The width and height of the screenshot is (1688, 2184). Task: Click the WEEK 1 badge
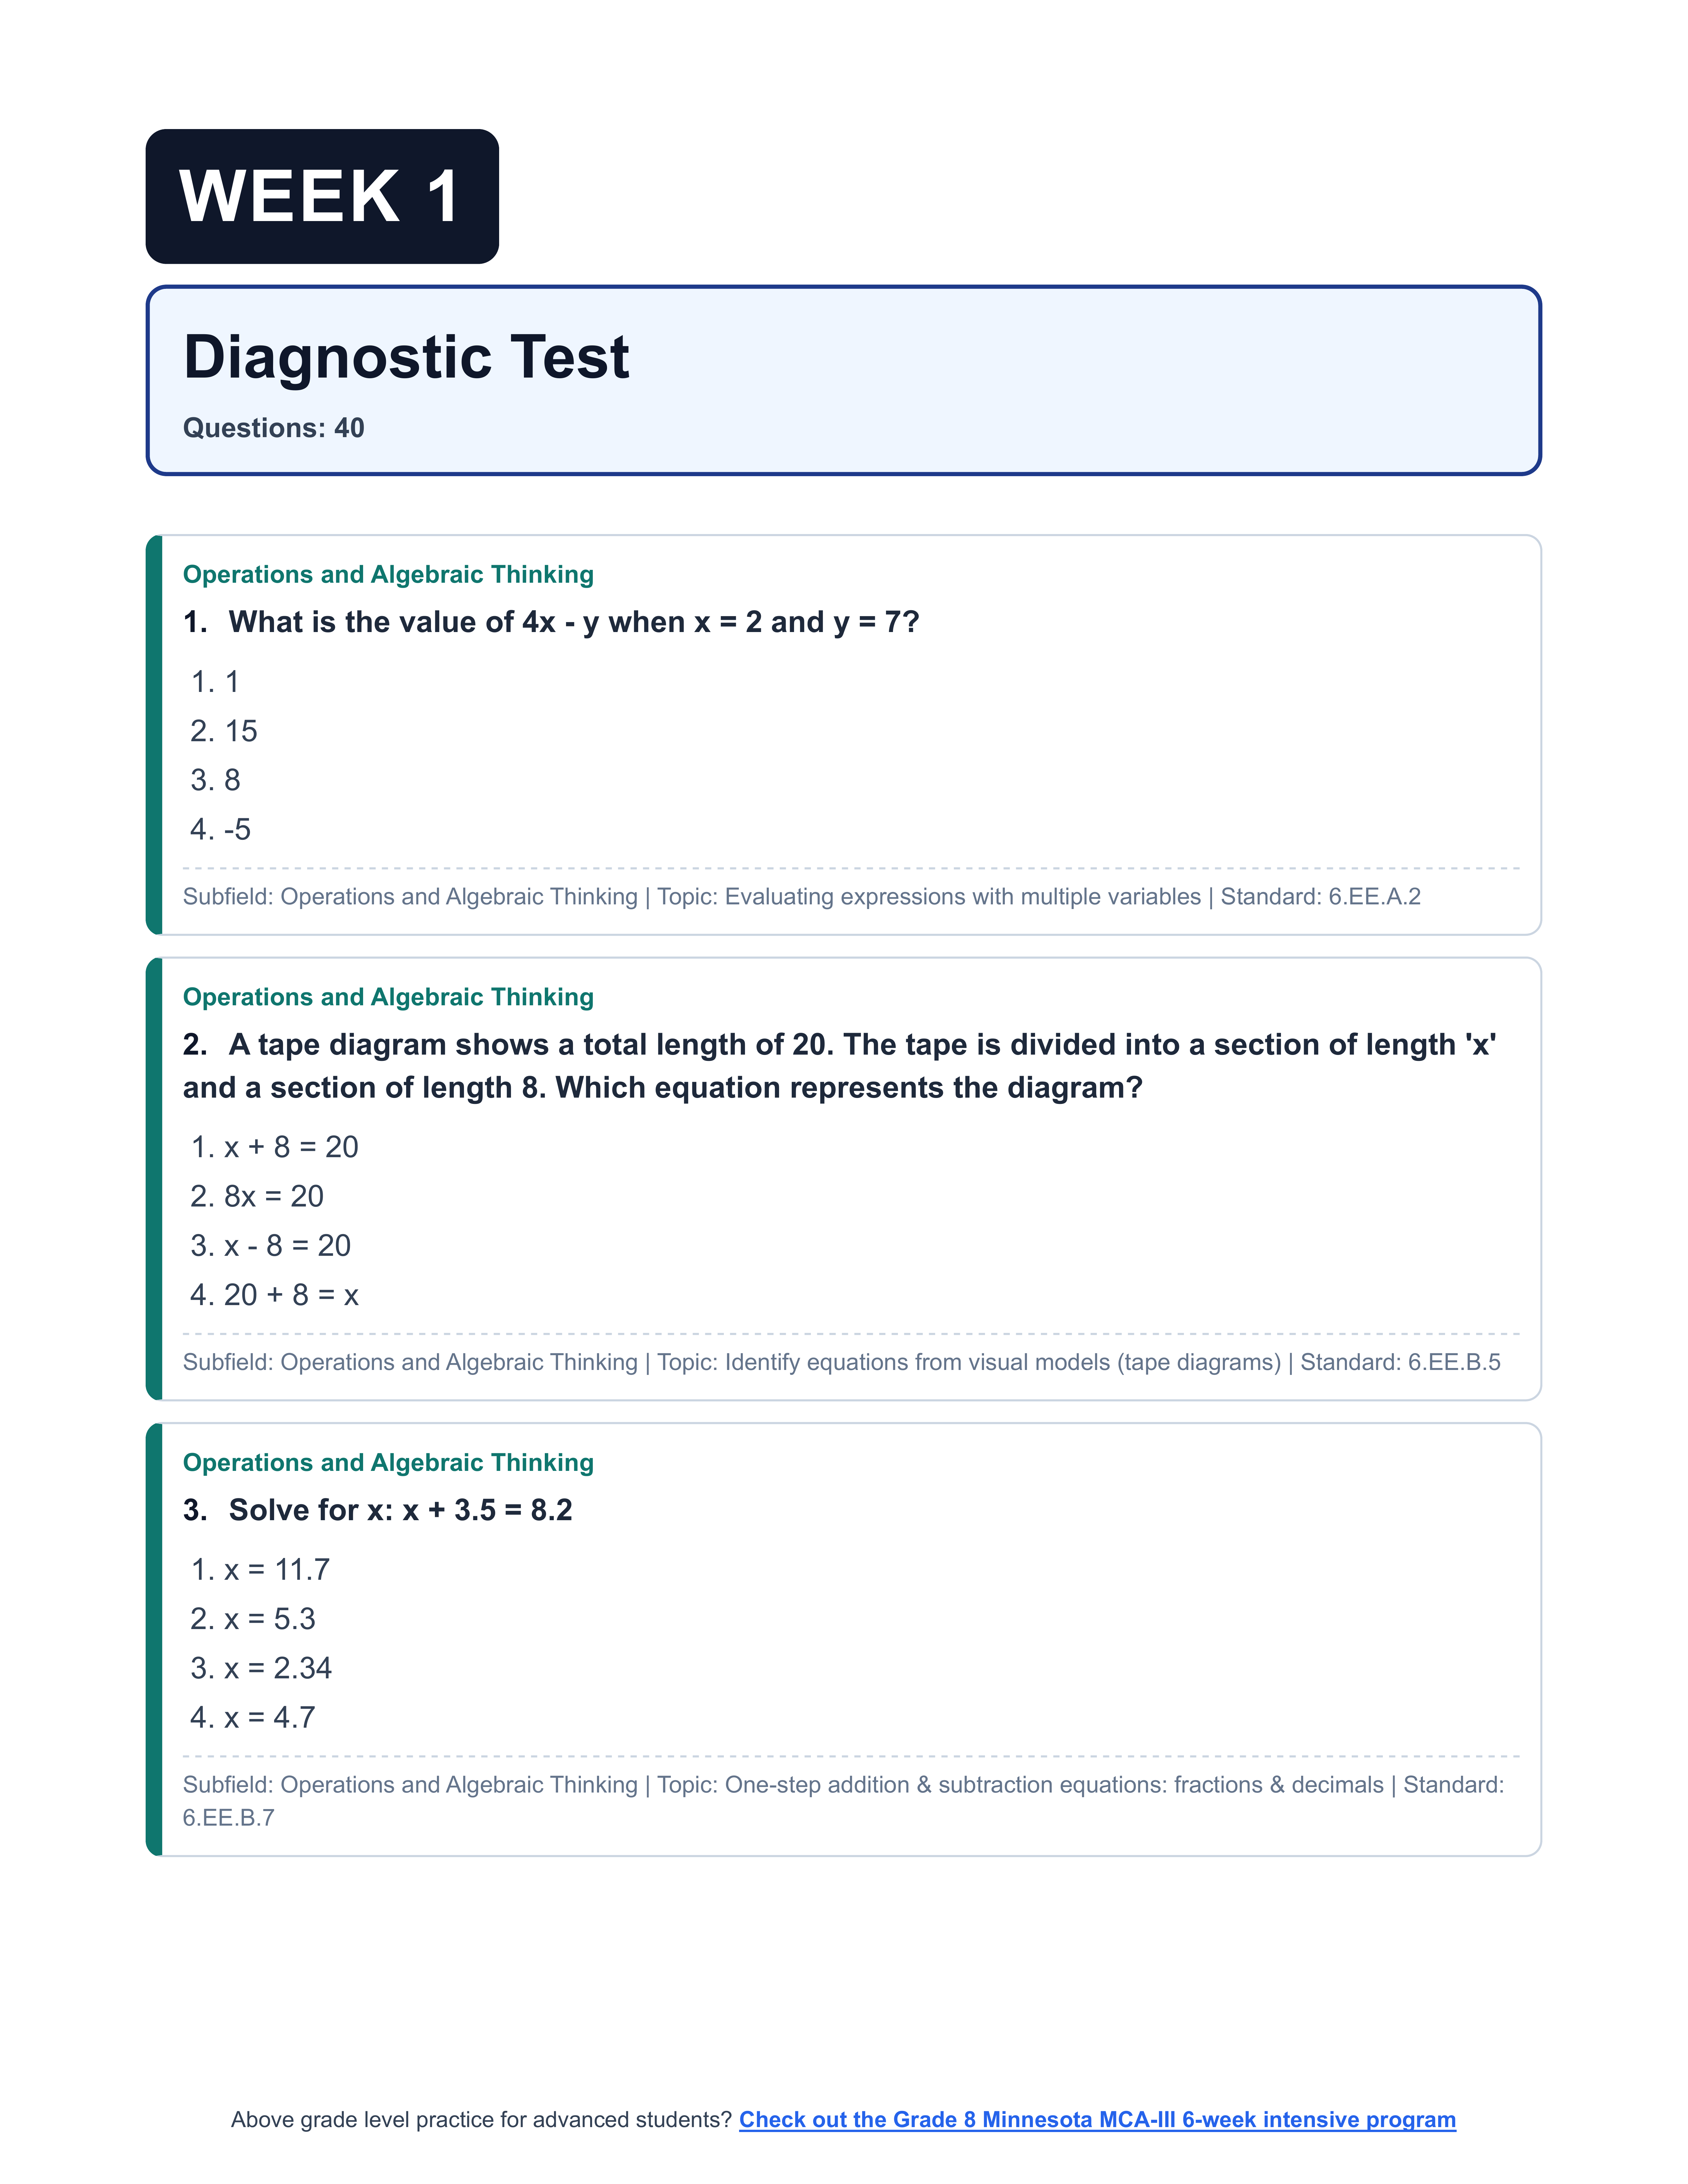(322, 196)
